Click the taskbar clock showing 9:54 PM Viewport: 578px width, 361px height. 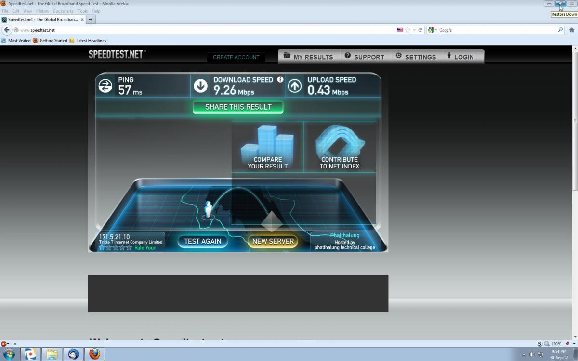[x=559, y=354]
